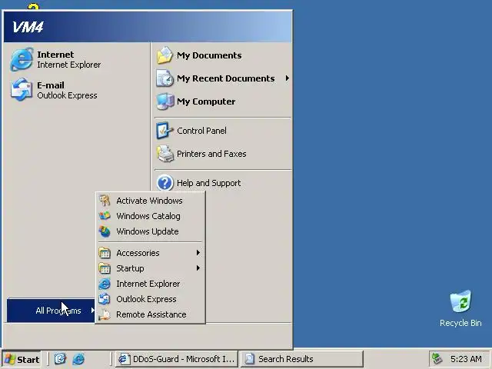492x369 pixels.
Task: Click the network tray icon near clock
Action: tap(437, 359)
